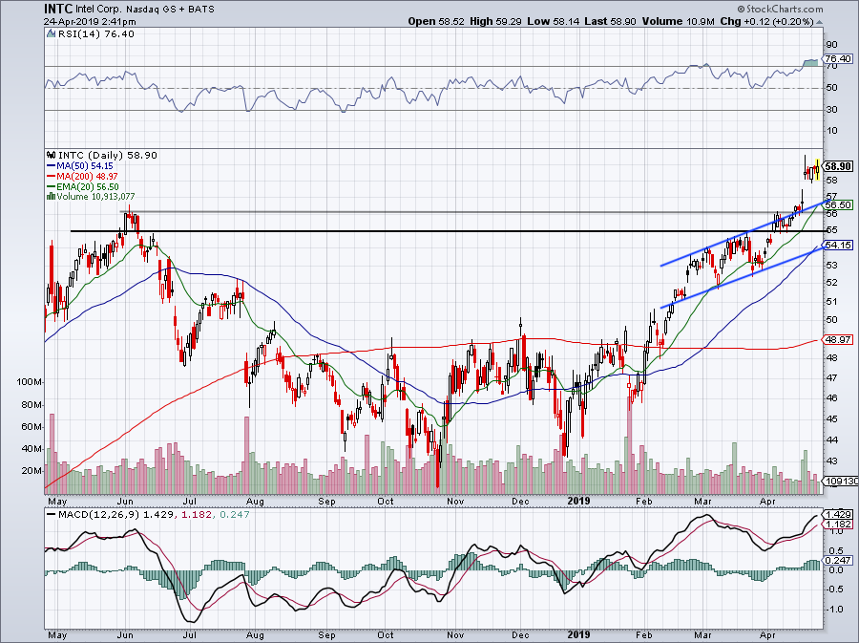The image size is (859, 643).
Task: Click the Nasdaq GS + BATS exchange label
Action: pos(170,10)
